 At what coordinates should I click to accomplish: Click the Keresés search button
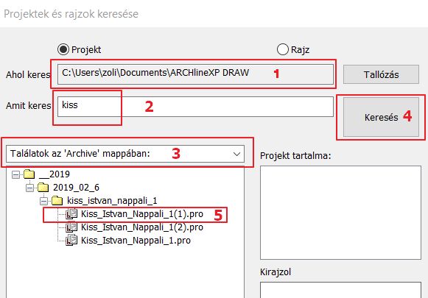click(x=381, y=117)
